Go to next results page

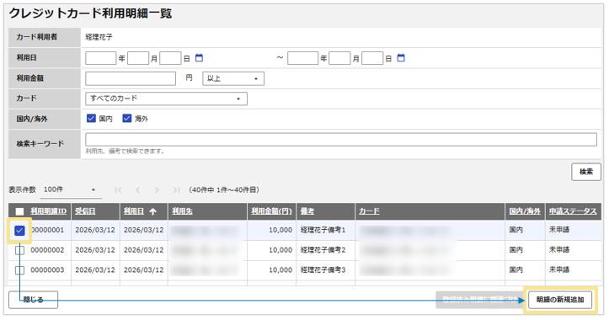coord(157,190)
